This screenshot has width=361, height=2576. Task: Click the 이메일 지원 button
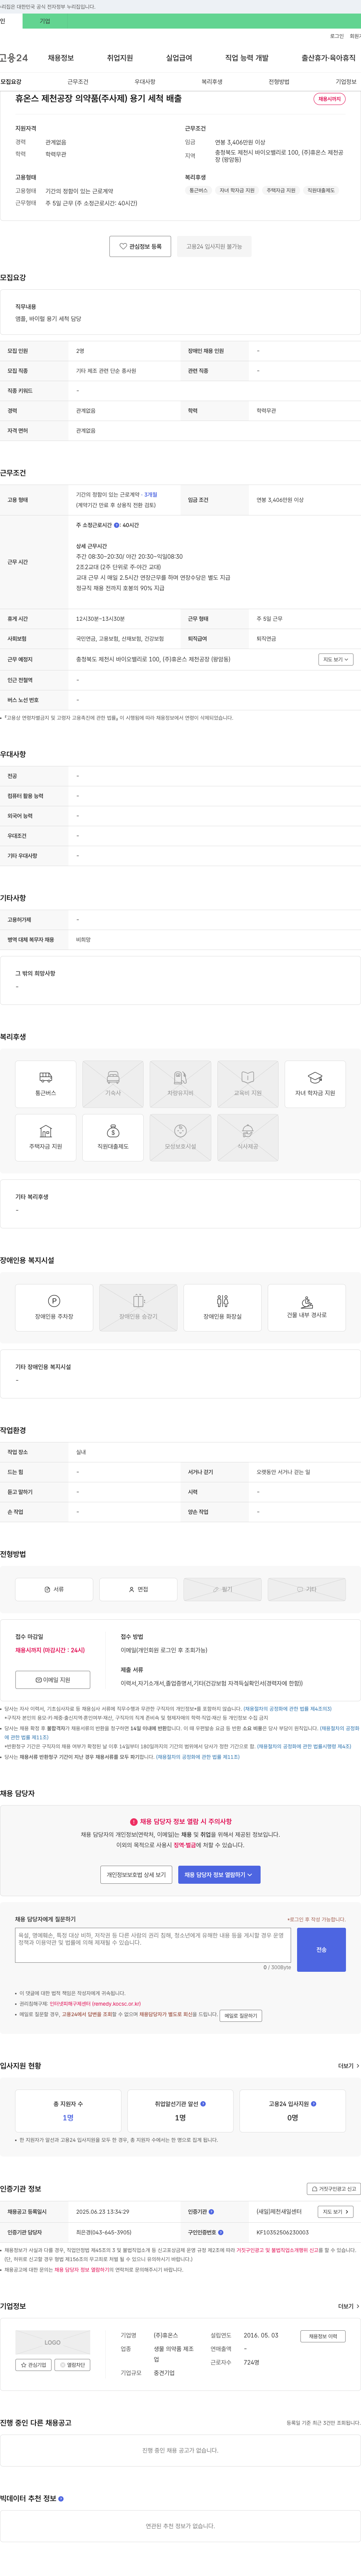click(53, 1680)
